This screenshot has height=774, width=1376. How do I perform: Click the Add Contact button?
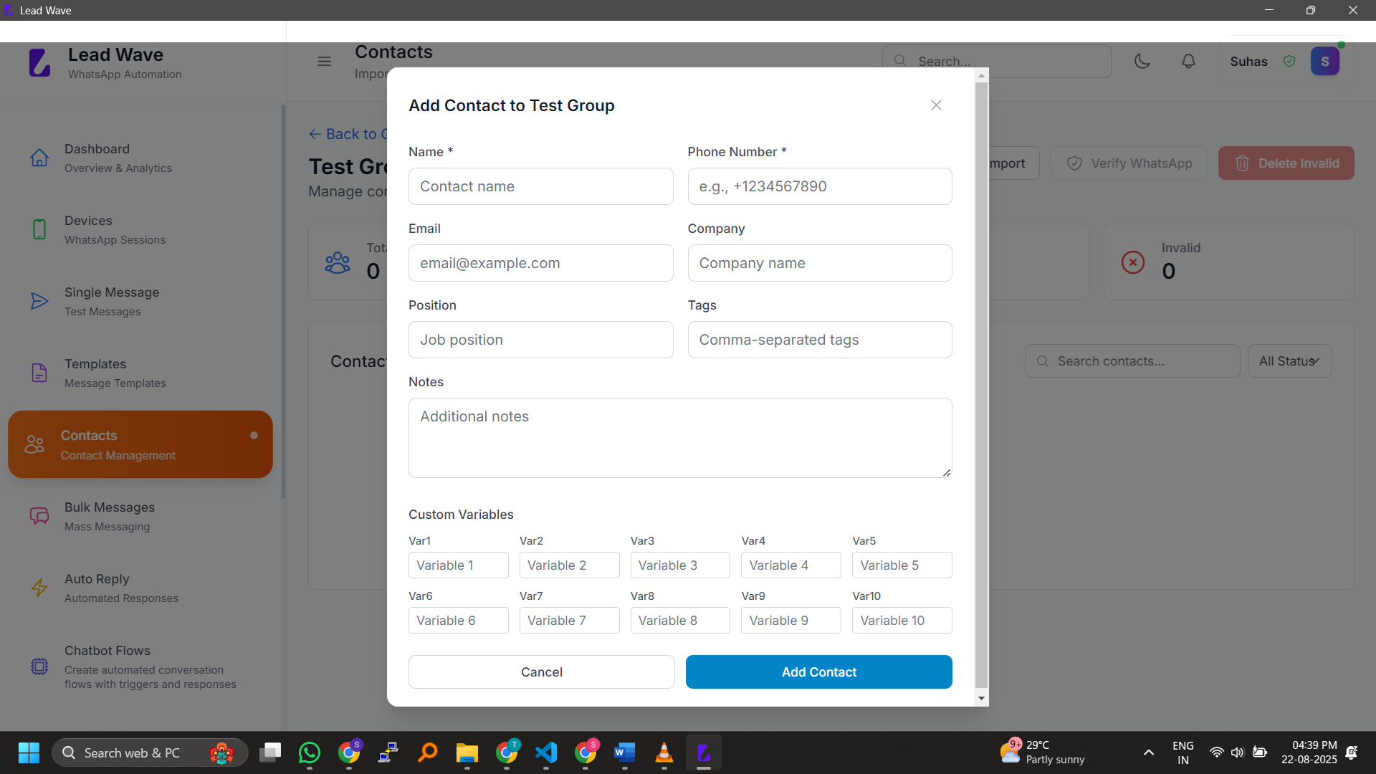tap(818, 672)
